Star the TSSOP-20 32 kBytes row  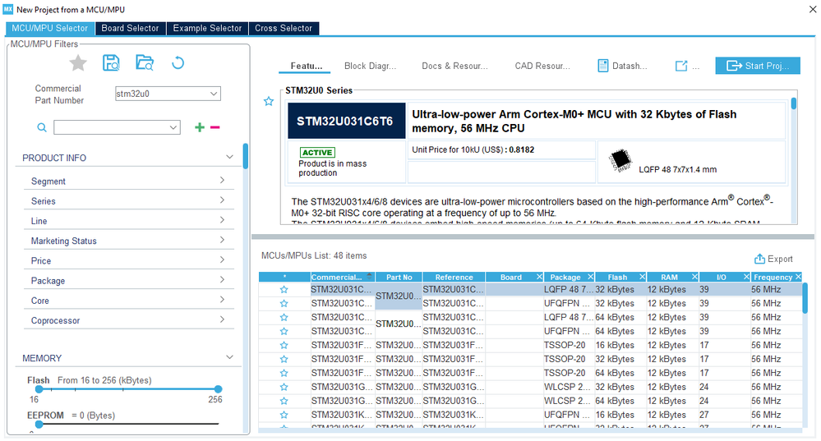pos(284,359)
